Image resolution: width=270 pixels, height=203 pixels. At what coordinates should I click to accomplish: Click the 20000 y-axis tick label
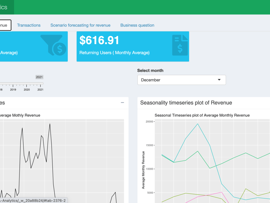point(150,122)
